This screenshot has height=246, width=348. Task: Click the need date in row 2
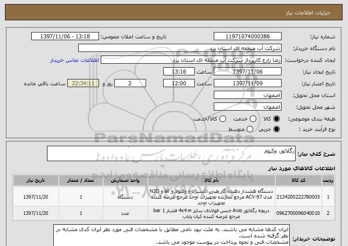[36, 213]
